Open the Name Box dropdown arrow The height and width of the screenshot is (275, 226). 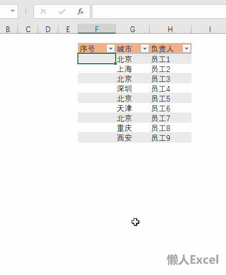(x=12, y=11)
